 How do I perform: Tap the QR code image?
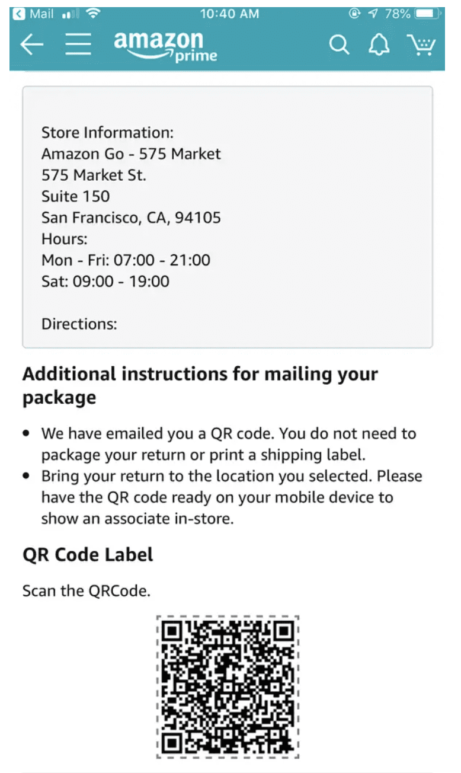tap(228, 686)
